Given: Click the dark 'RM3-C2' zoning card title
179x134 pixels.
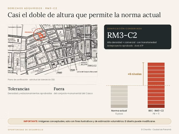Looking at the screenshot, I should point(122,35).
